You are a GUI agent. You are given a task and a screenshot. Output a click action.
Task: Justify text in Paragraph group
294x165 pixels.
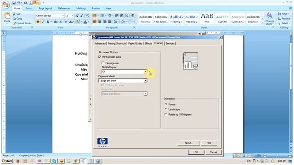pyautogui.click(x=110, y=22)
